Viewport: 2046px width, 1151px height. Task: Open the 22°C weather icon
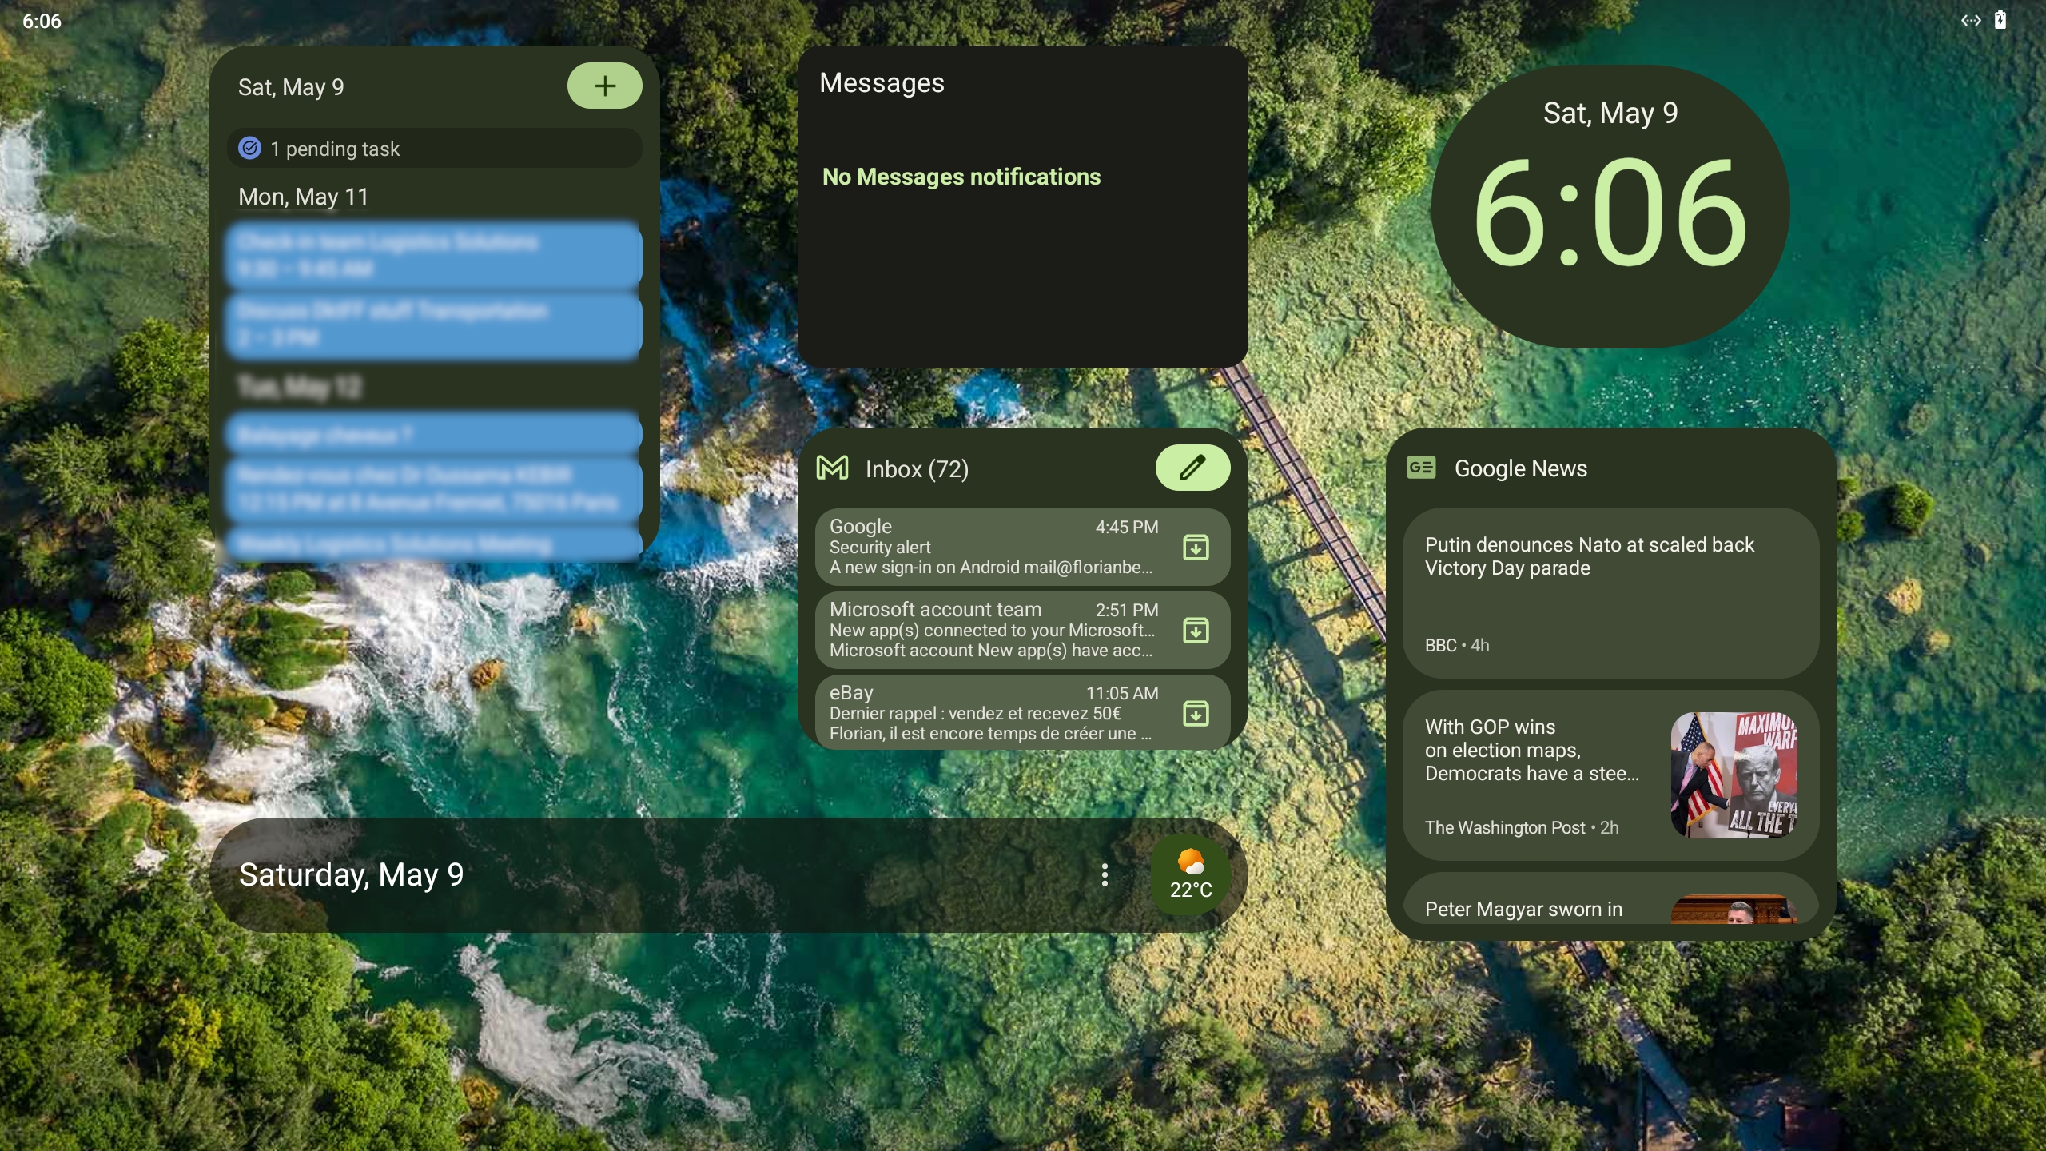[1191, 874]
